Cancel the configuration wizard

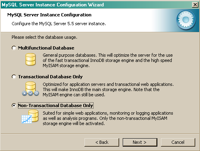click(178, 142)
